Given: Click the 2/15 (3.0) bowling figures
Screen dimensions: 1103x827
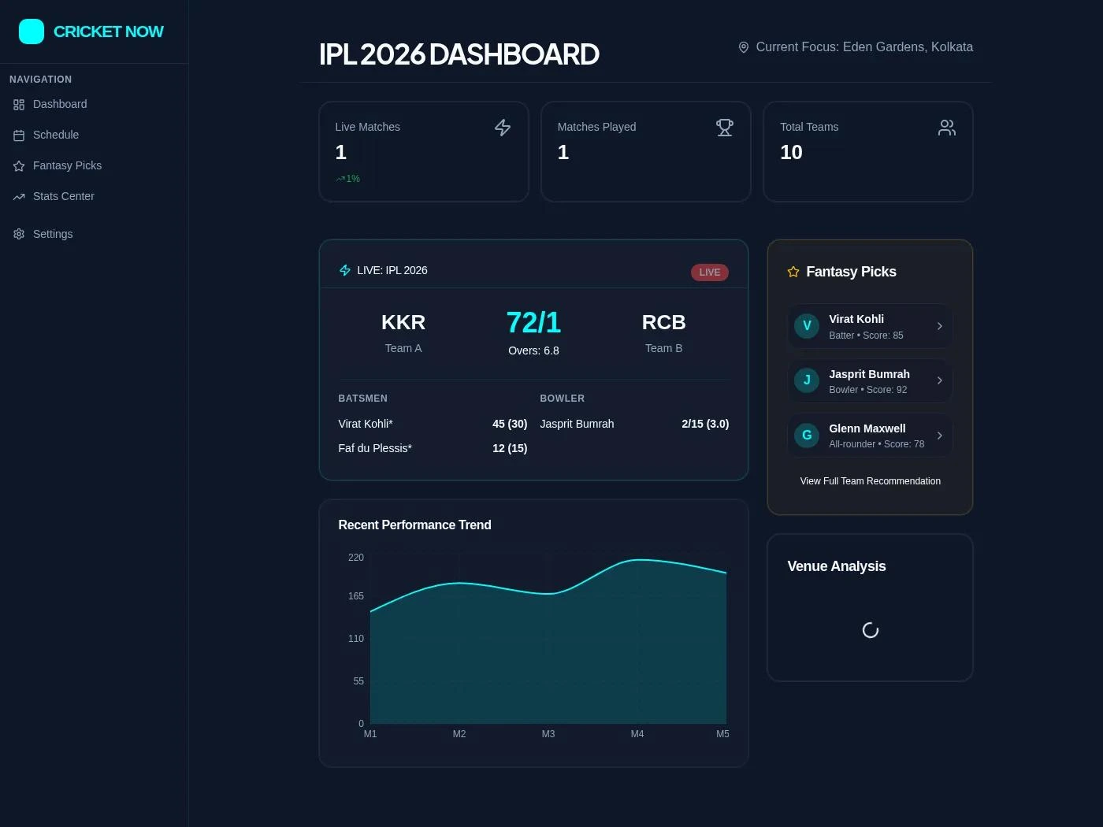Looking at the screenshot, I should click(705, 424).
